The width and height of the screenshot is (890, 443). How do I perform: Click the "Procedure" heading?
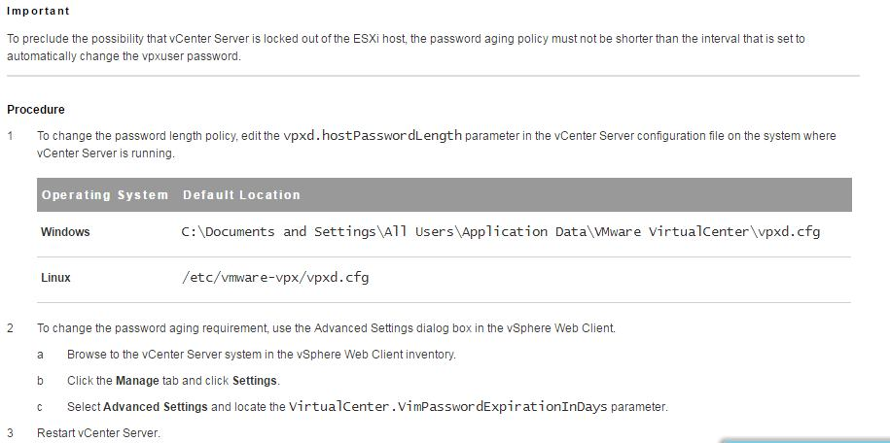click(x=36, y=110)
